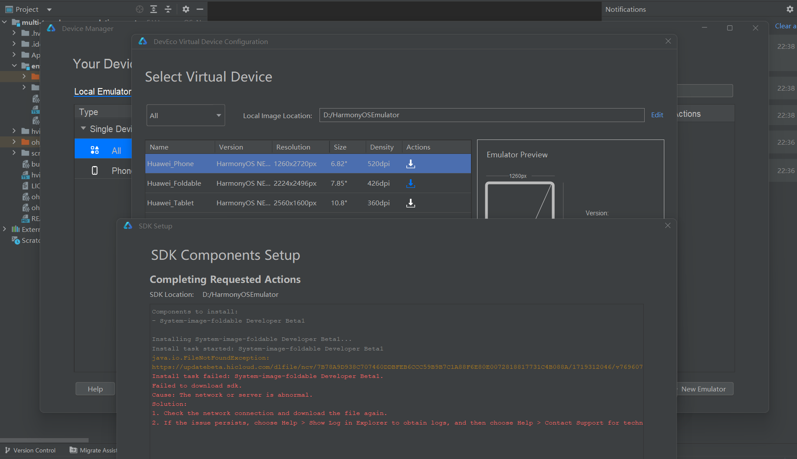
Task: Collapse all items in Project panel
Action: 168,9
